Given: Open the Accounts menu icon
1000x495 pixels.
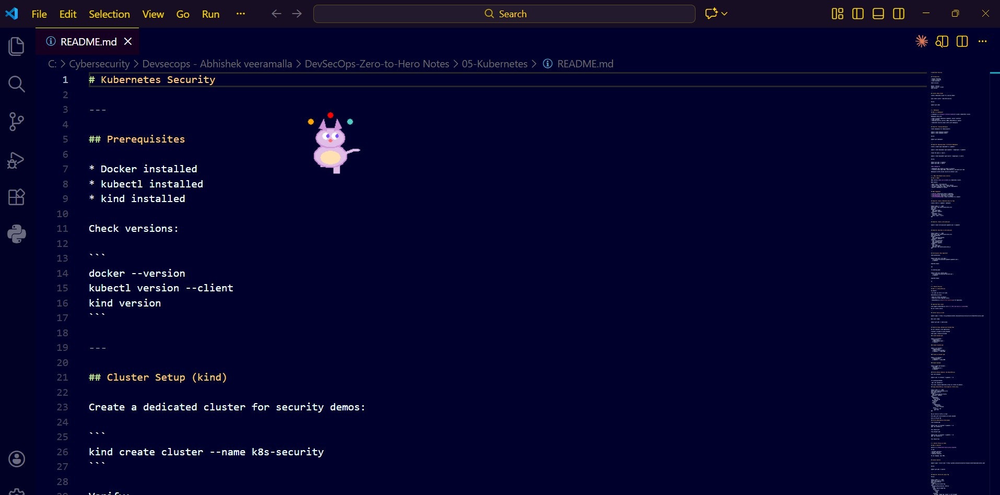Looking at the screenshot, I should pyautogui.click(x=17, y=459).
